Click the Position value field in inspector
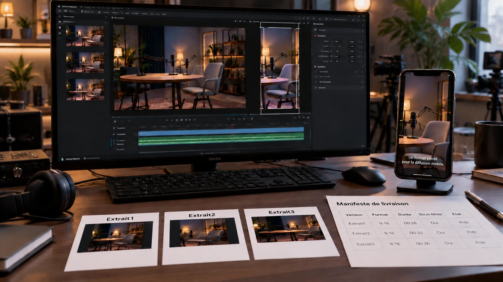This screenshot has width=503, height=282. pos(352,46)
